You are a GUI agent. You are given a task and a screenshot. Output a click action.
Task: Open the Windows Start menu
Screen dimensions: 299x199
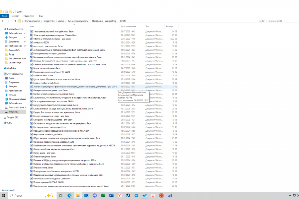click(4, 196)
